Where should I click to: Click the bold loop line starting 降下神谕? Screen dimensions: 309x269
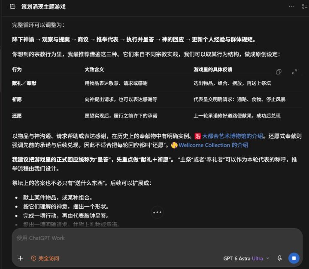[133, 40]
